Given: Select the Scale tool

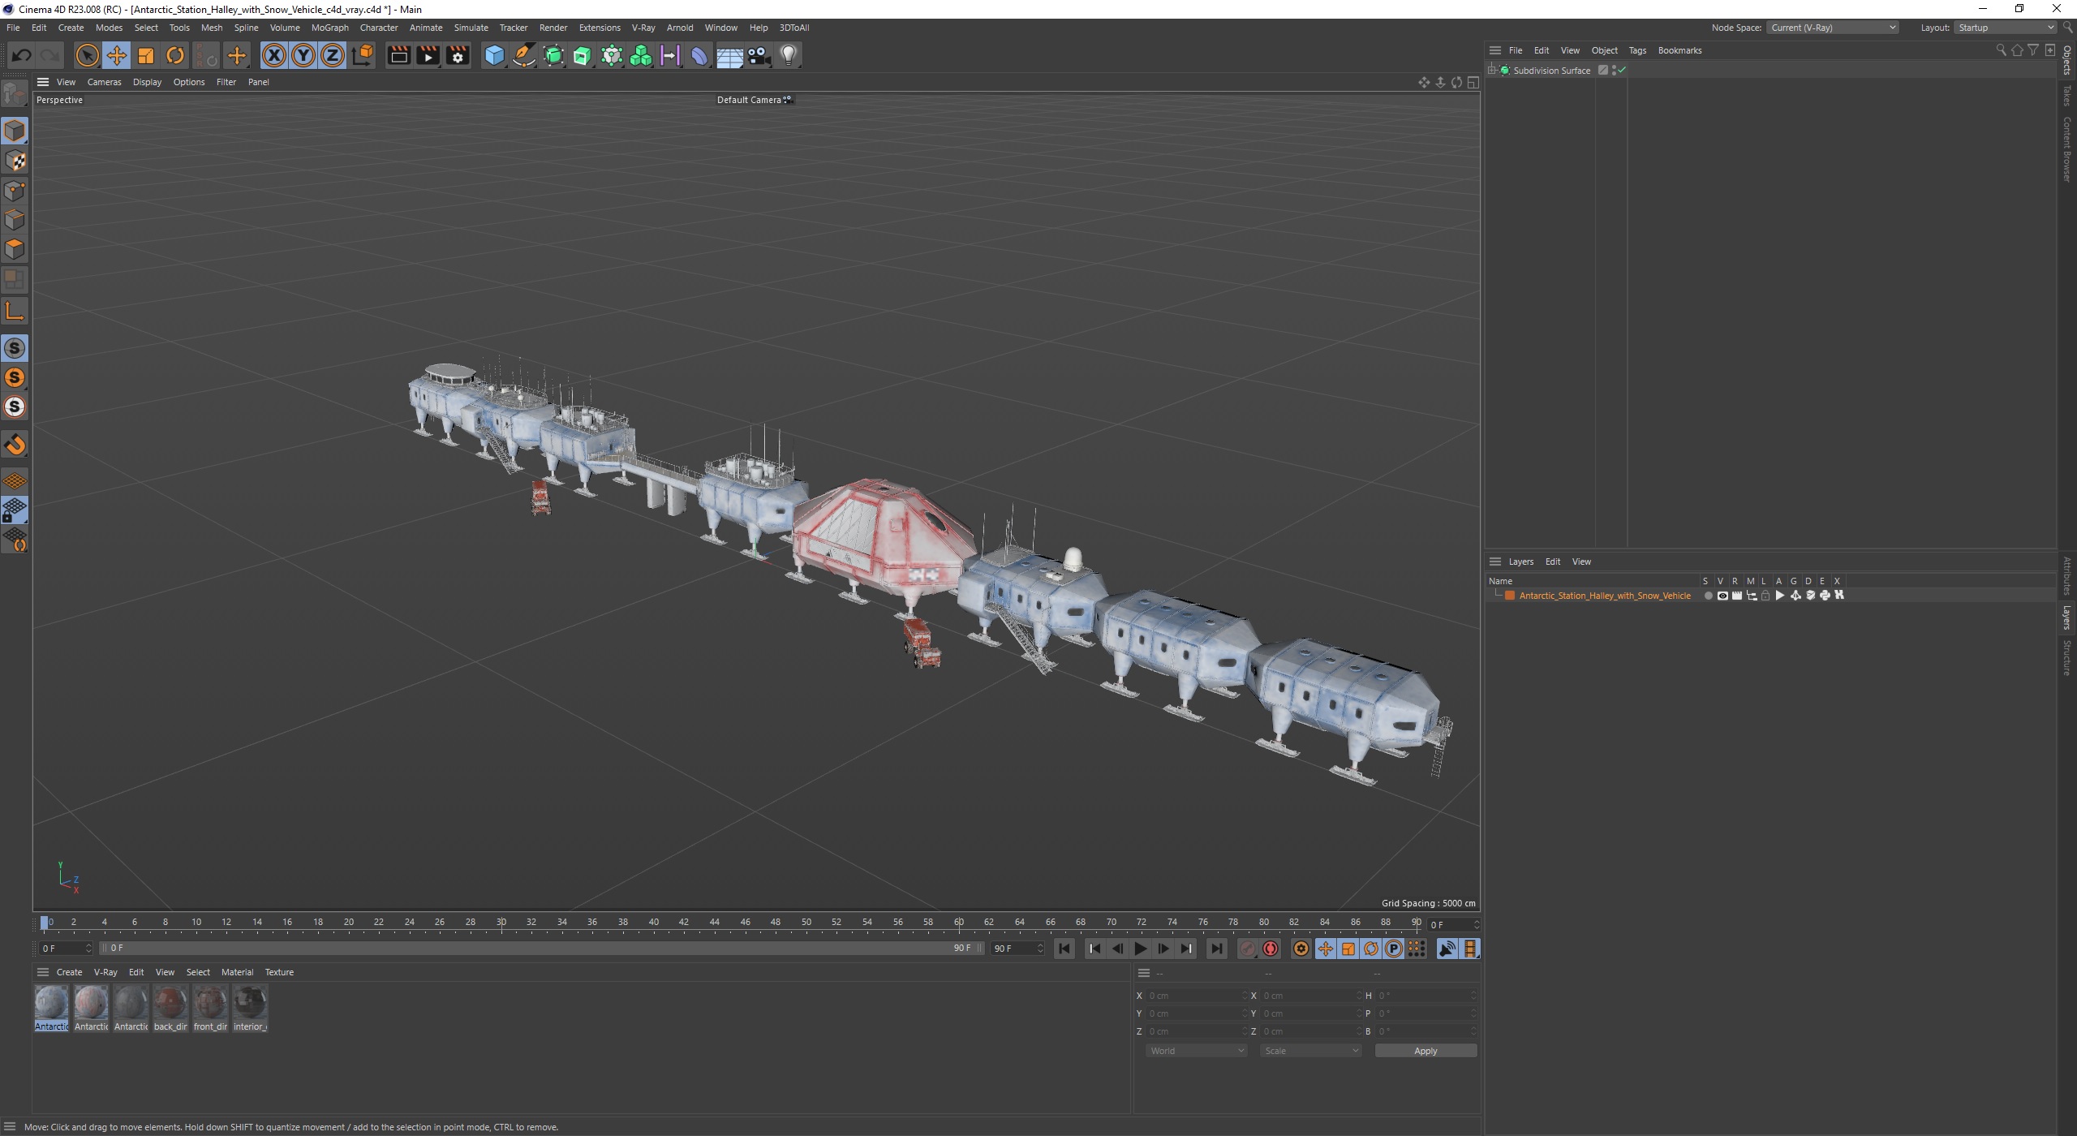Looking at the screenshot, I should pyautogui.click(x=146, y=55).
